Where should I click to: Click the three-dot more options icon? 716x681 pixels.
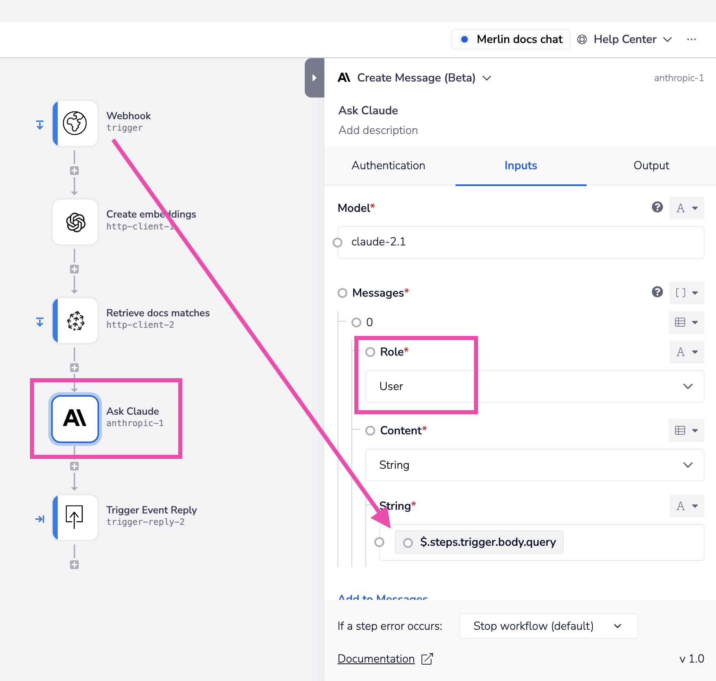[691, 39]
